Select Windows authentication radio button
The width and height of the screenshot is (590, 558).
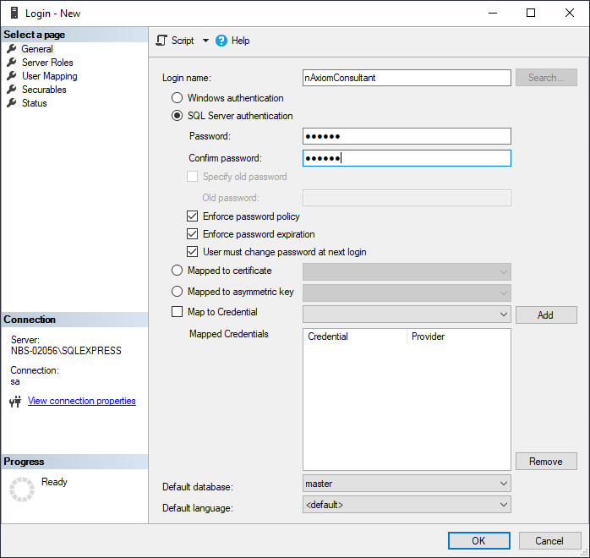[x=177, y=98]
